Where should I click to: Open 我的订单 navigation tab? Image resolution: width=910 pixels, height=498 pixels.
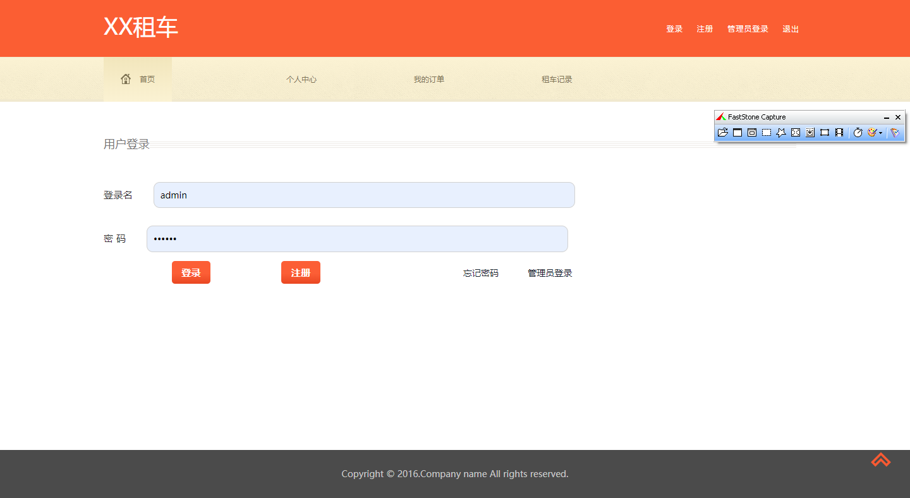tap(429, 80)
